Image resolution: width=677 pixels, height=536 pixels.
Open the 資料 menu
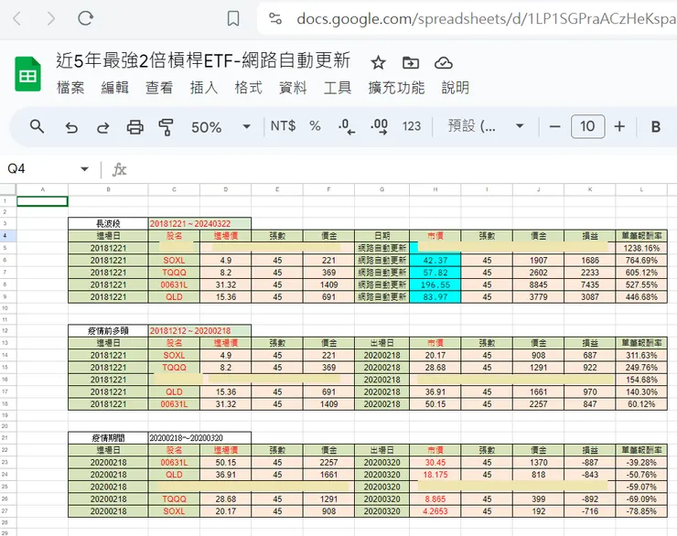tap(293, 88)
